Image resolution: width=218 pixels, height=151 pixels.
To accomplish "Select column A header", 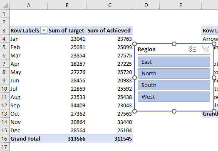I will point(29,5).
